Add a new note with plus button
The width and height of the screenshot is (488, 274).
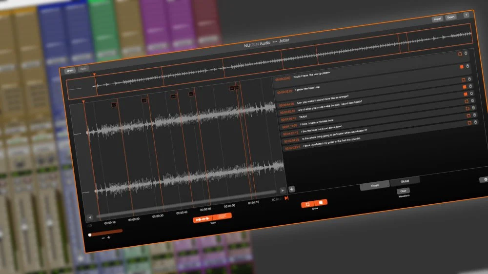point(292,189)
